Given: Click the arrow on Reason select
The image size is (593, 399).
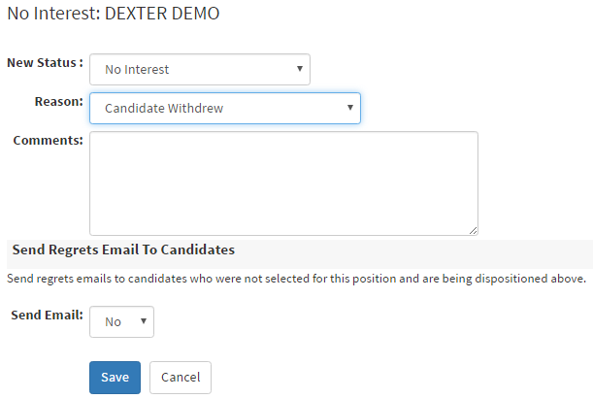Looking at the screenshot, I should pyautogui.click(x=350, y=108).
